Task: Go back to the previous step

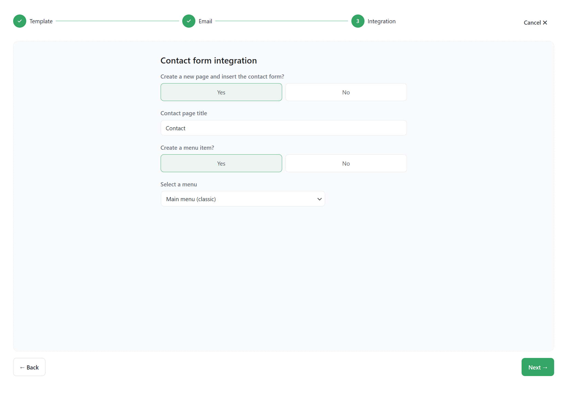Action: (x=29, y=367)
